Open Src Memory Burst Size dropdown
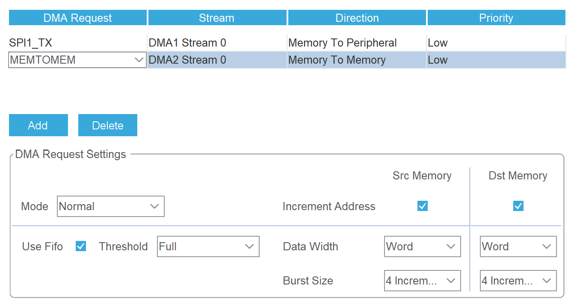 tap(422, 281)
